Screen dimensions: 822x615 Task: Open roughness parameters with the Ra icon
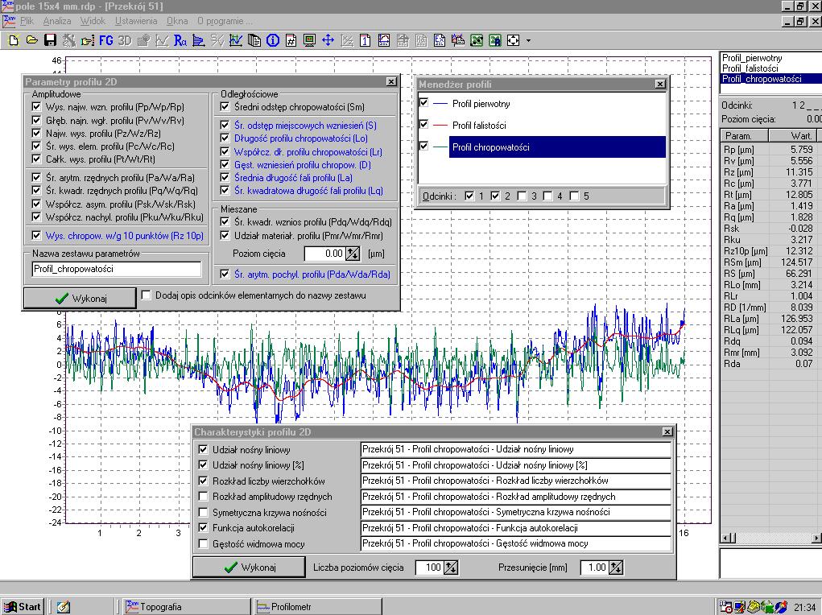[x=180, y=40]
